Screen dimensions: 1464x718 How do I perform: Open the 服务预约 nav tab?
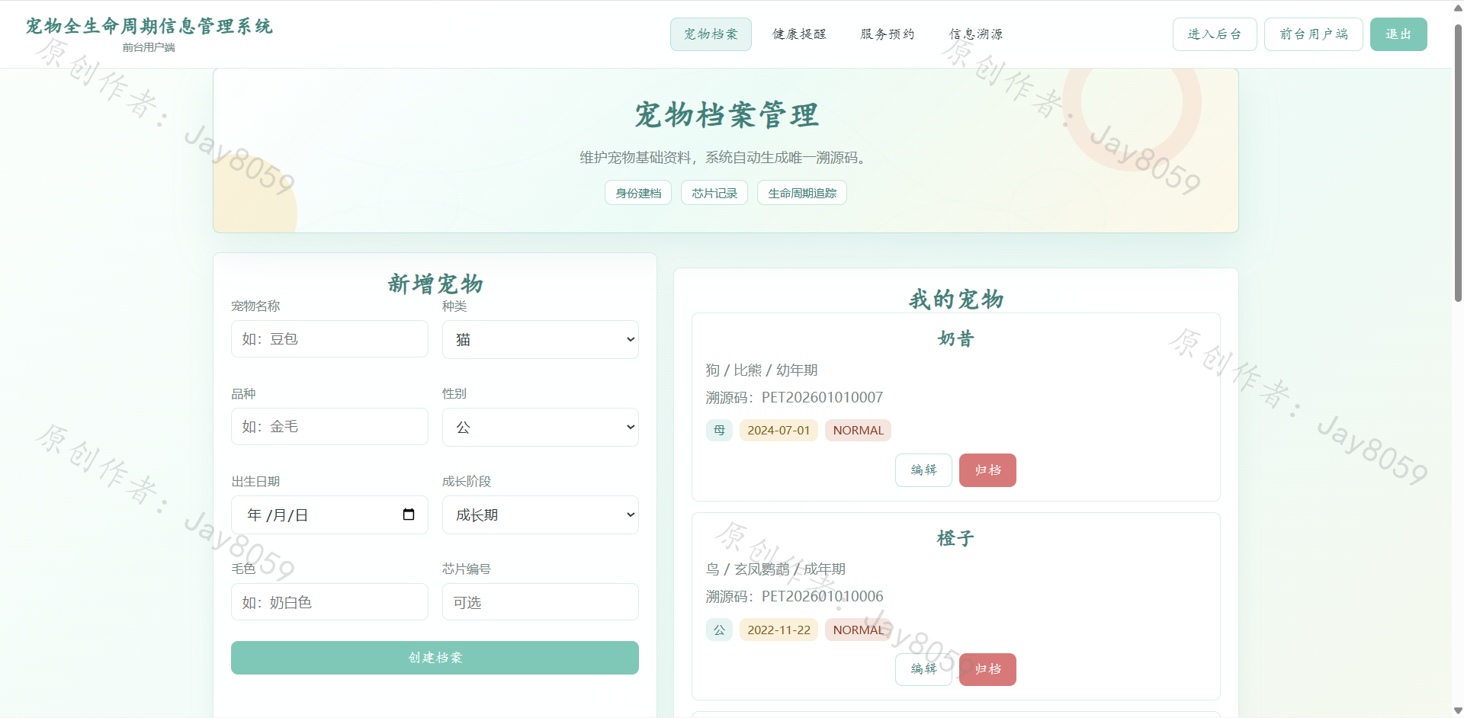(x=888, y=34)
